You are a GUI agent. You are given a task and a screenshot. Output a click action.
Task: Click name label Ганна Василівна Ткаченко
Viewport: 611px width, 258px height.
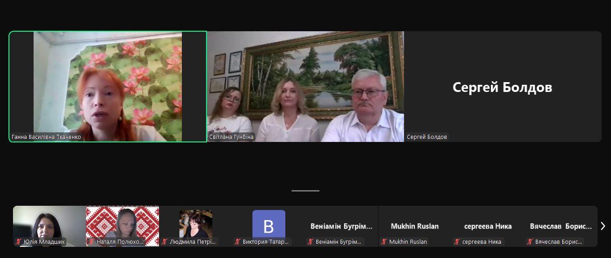47,137
